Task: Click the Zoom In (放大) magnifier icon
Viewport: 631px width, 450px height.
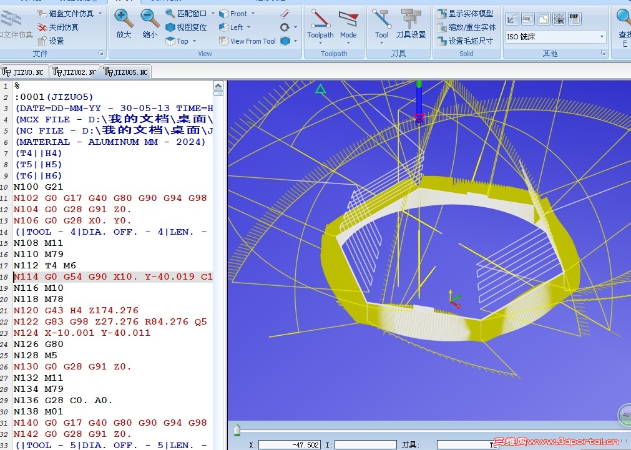Action: (124, 19)
